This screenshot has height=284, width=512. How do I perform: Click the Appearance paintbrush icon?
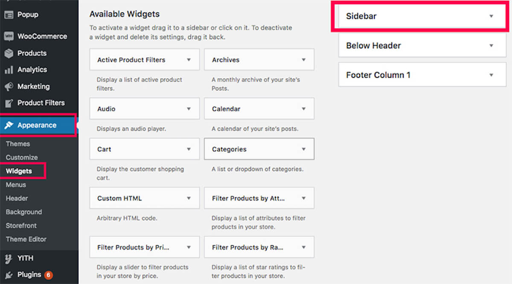(9, 125)
